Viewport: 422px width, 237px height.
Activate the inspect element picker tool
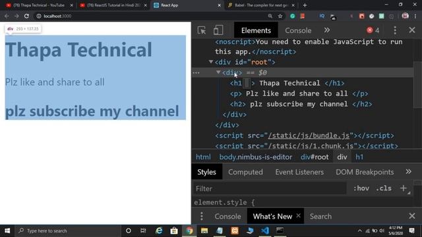202,30
